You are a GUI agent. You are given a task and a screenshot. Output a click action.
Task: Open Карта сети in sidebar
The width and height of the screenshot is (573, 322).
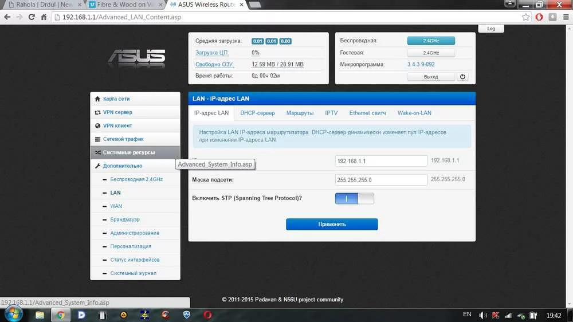[135, 99]
